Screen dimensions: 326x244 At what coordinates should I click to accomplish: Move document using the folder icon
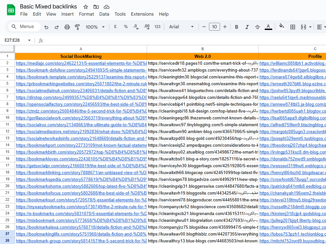(96, 7)
